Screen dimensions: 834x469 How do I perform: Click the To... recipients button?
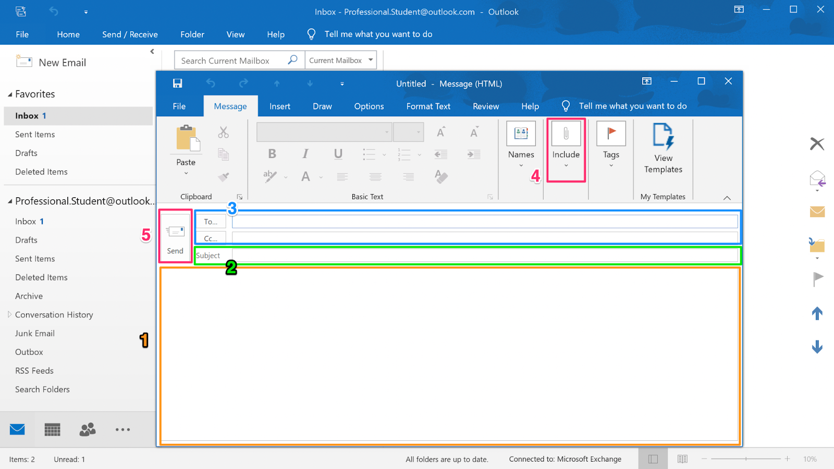[211, 222]
